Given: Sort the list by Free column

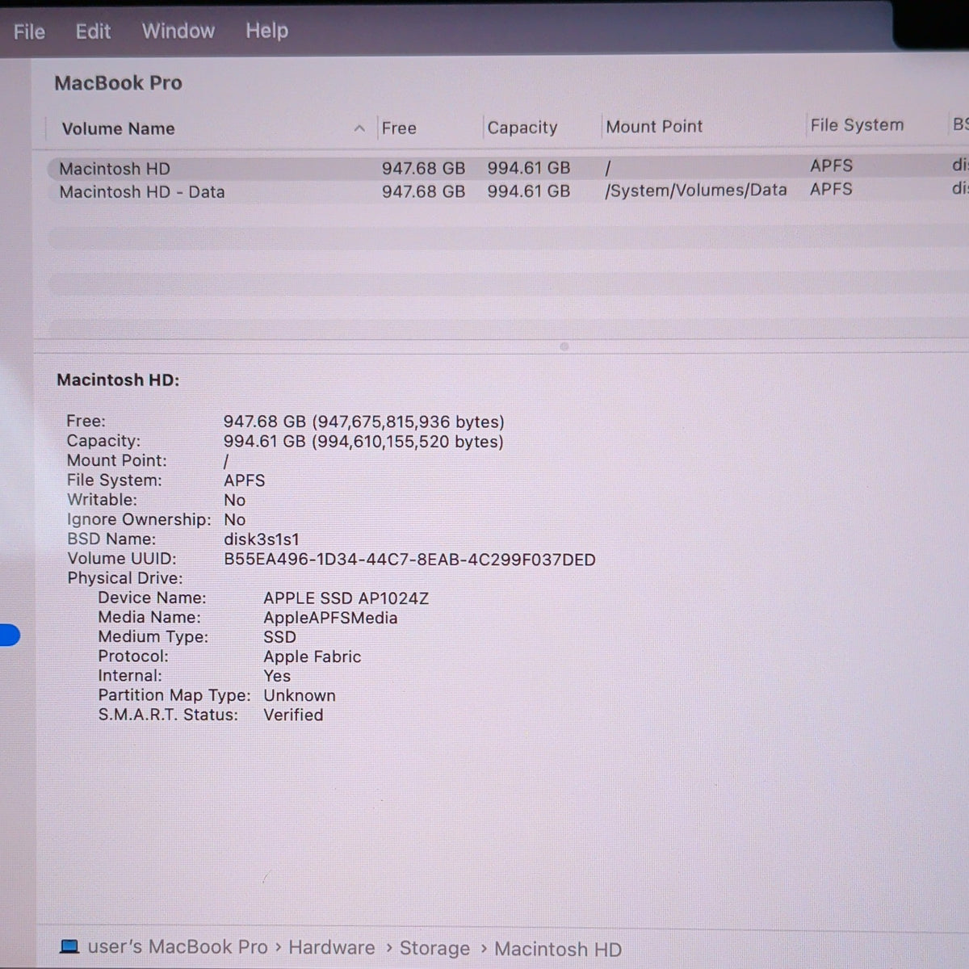Looking at the screenshot, I should pyautogui.click(x=399, y=128).
